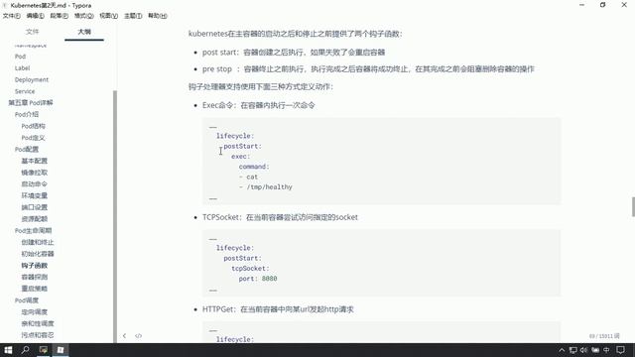
Task: Switch to the monitor app in taskbar
Action: (44, 350)
